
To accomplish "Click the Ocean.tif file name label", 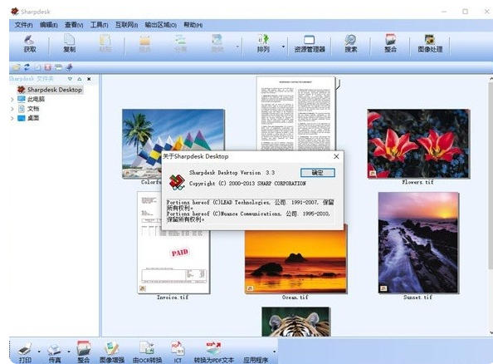I will click(295, 297).
